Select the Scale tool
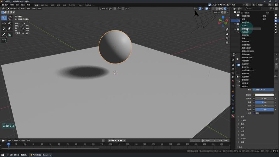 [x=4, y=29]
